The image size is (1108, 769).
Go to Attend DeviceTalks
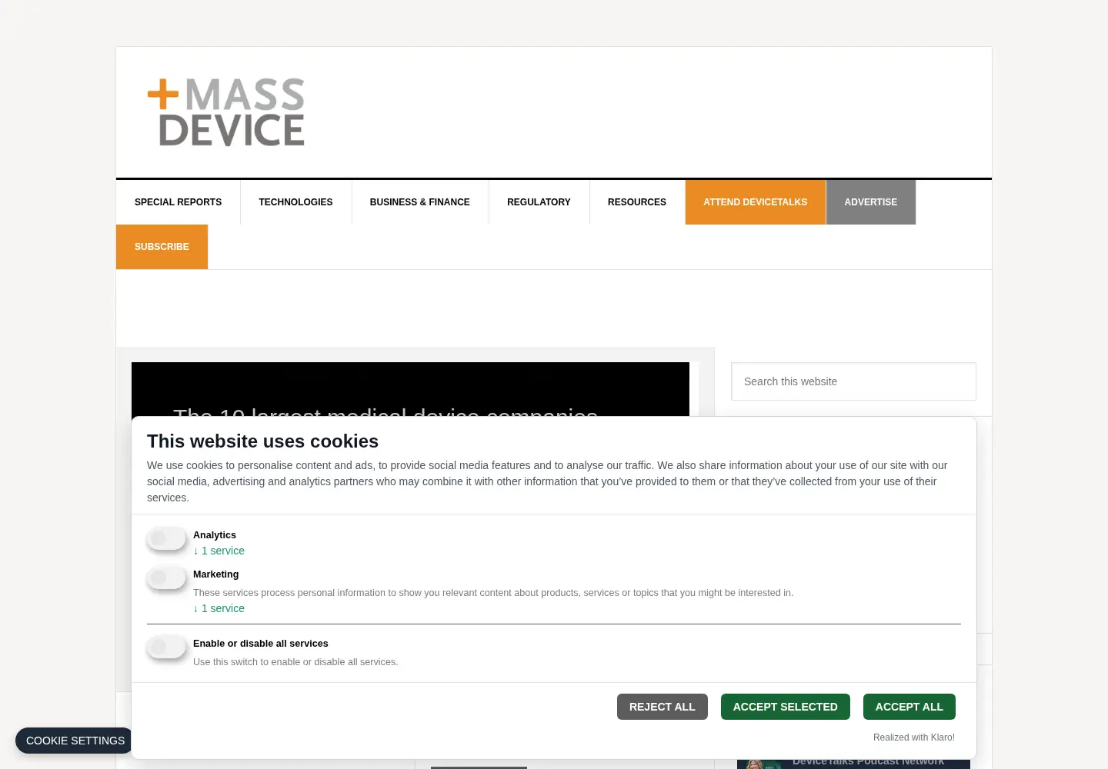click(x=756, y=202)
